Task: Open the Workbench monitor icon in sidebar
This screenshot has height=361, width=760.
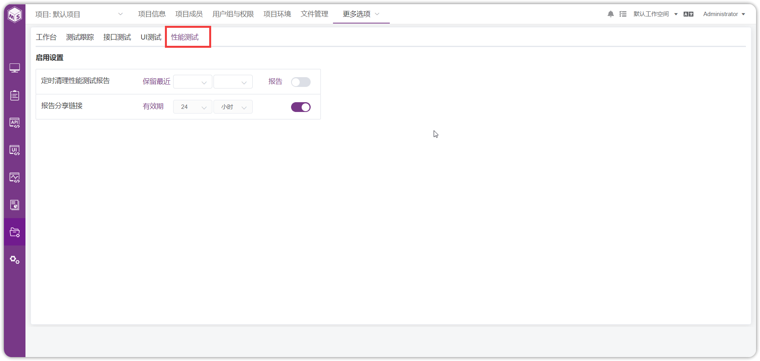Action: tap(14, 68)
